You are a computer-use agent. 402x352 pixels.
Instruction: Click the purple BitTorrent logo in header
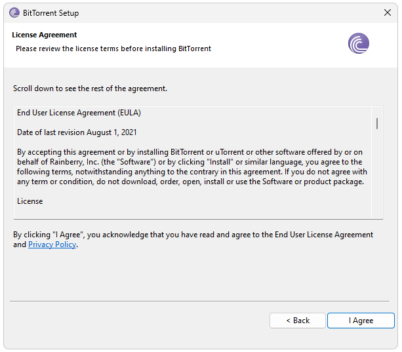[358, 44]
